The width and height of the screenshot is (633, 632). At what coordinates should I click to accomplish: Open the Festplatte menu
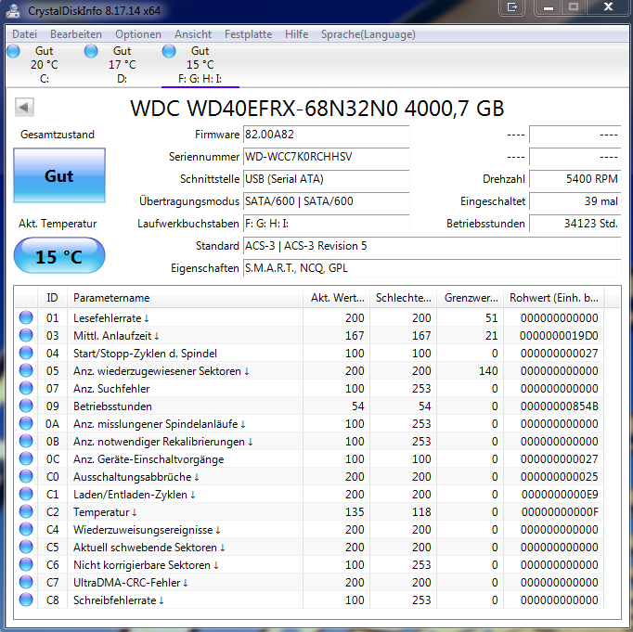coord(248,34)
